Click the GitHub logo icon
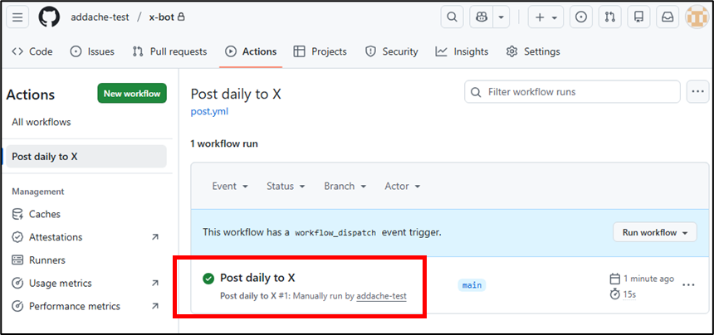Screen dimensions: 714x335 (49, 17)
